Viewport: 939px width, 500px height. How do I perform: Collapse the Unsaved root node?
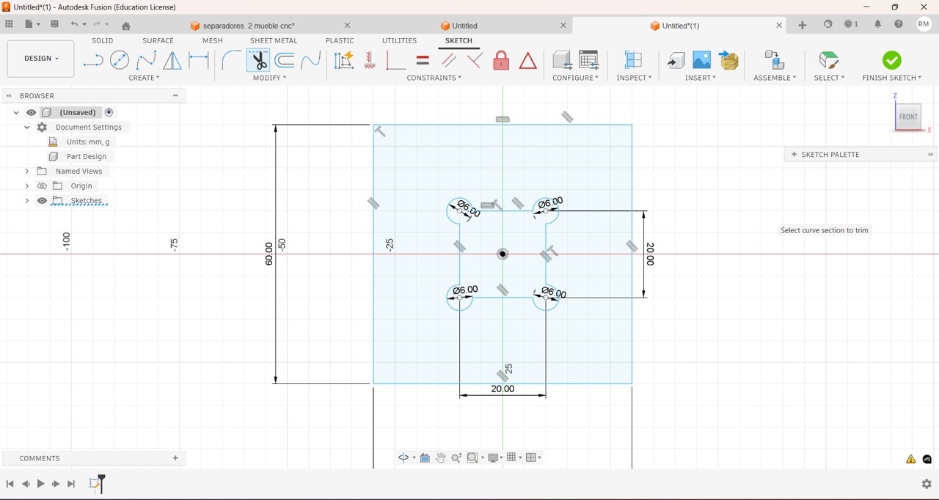click(16, 112)
